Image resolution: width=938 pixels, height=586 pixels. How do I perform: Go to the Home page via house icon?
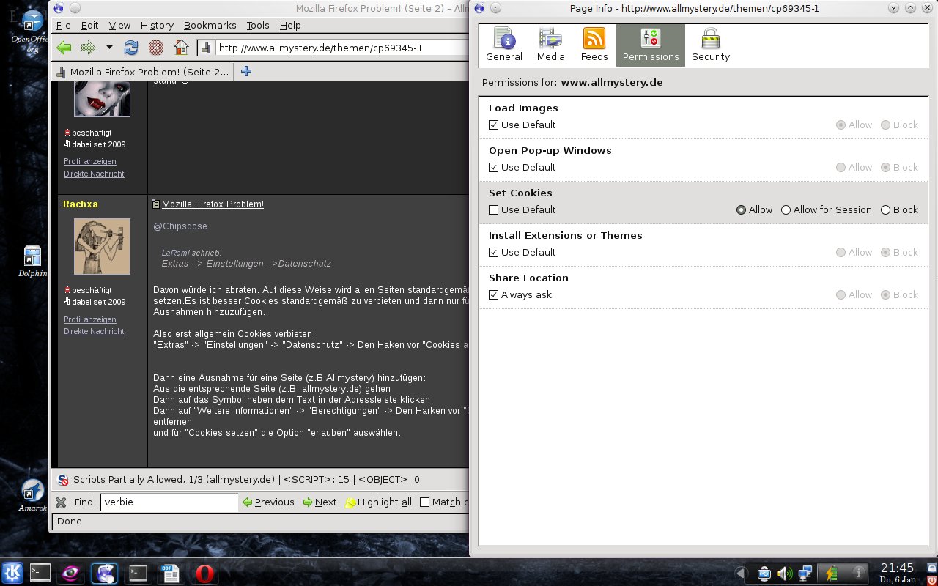181,48
